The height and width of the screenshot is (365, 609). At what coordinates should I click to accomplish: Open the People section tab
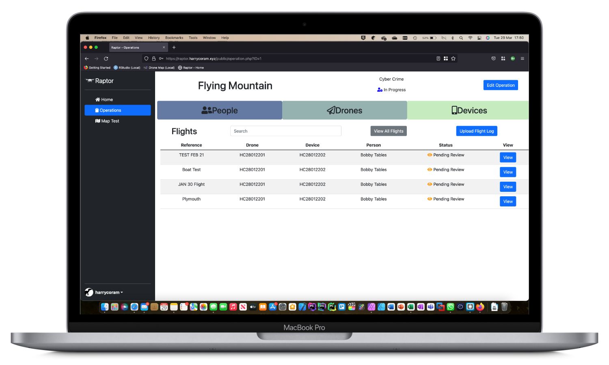(220, 110)
